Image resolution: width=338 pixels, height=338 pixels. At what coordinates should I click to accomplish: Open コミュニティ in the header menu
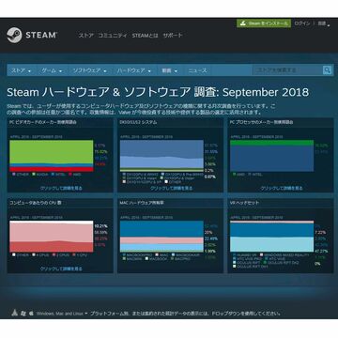point(113,36)
